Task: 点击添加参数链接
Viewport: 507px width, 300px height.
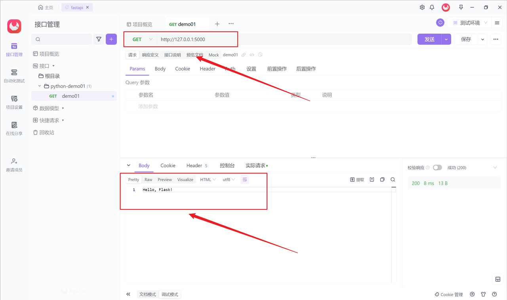Action: 148,106
